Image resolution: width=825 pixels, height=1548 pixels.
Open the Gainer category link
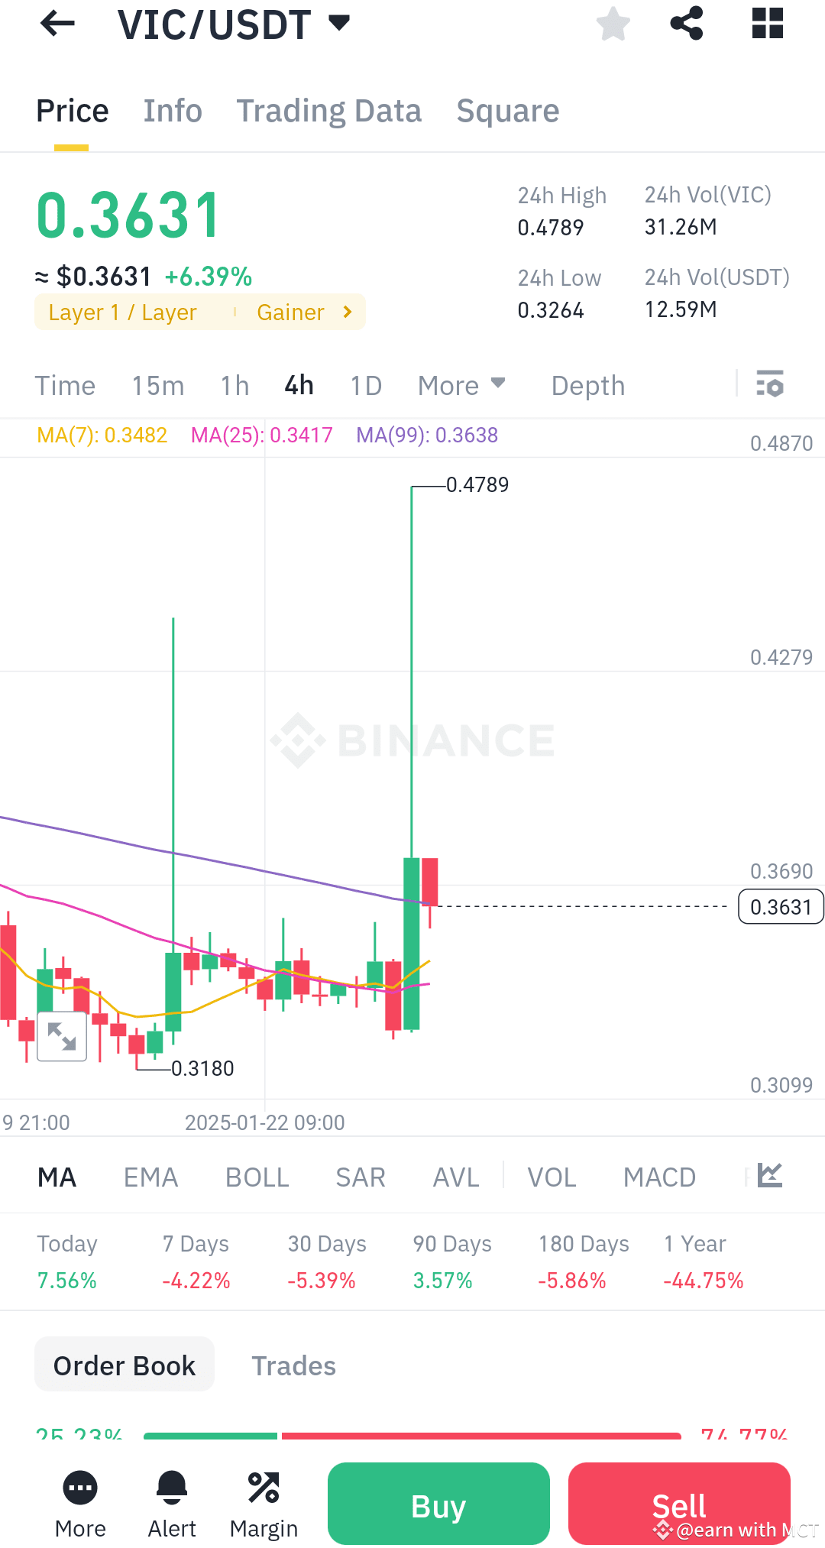[x=302, y=312]
